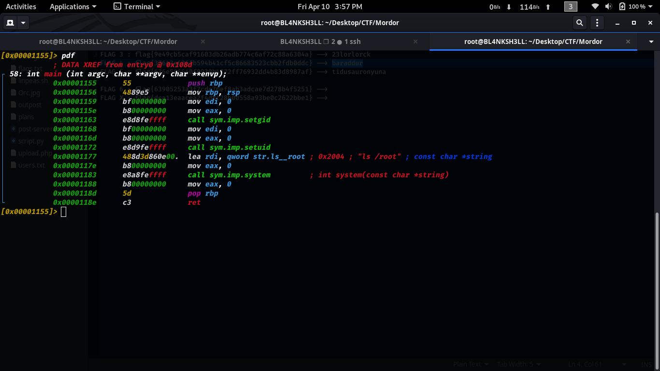This screenshot has height=371, width=660.
Task: Switch to the first Mordor tab
Action: pyautogui.click(x=108, y=42)
